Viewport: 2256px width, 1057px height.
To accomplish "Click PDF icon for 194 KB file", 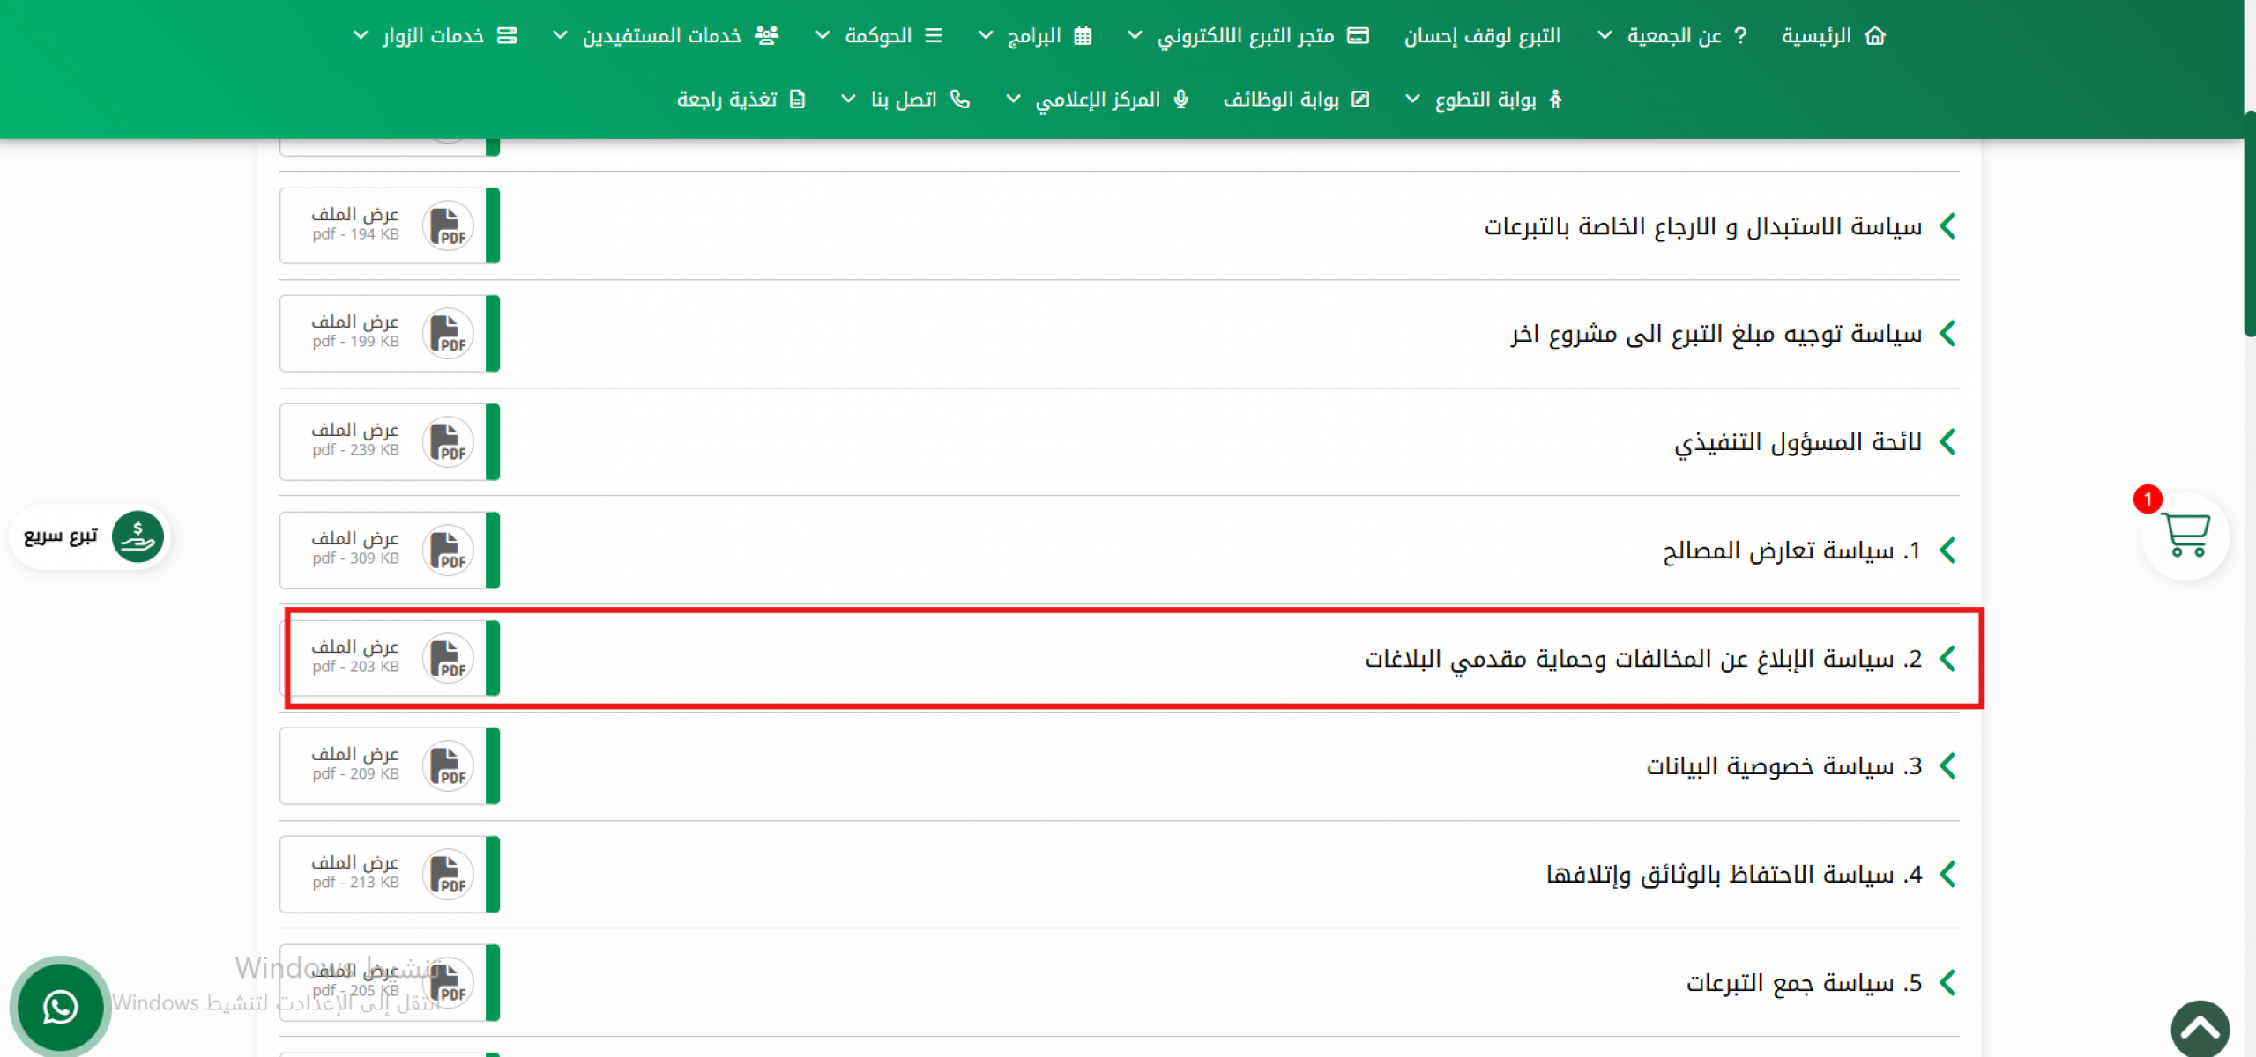I will coord(448,226).
